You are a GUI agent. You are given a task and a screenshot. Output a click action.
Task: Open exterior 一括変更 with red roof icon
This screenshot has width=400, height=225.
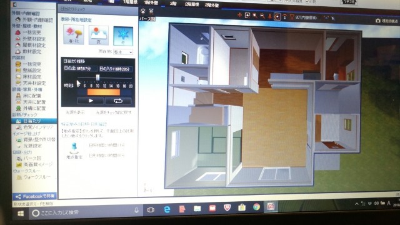(28, 32)
